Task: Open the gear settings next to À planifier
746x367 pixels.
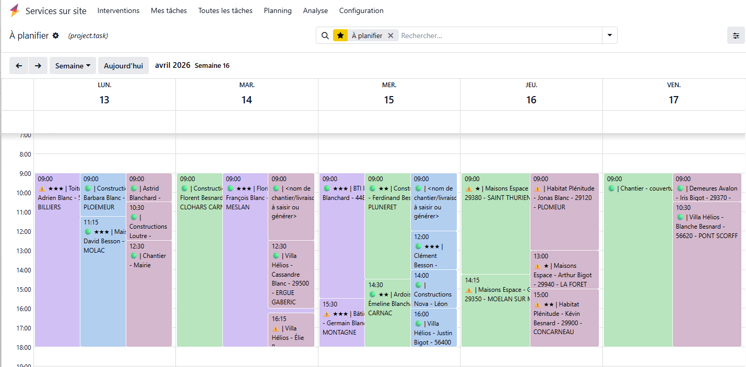Action: [x=56, y=35]
